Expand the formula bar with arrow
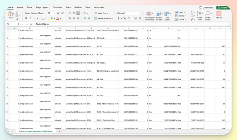 tap(230, 24)
